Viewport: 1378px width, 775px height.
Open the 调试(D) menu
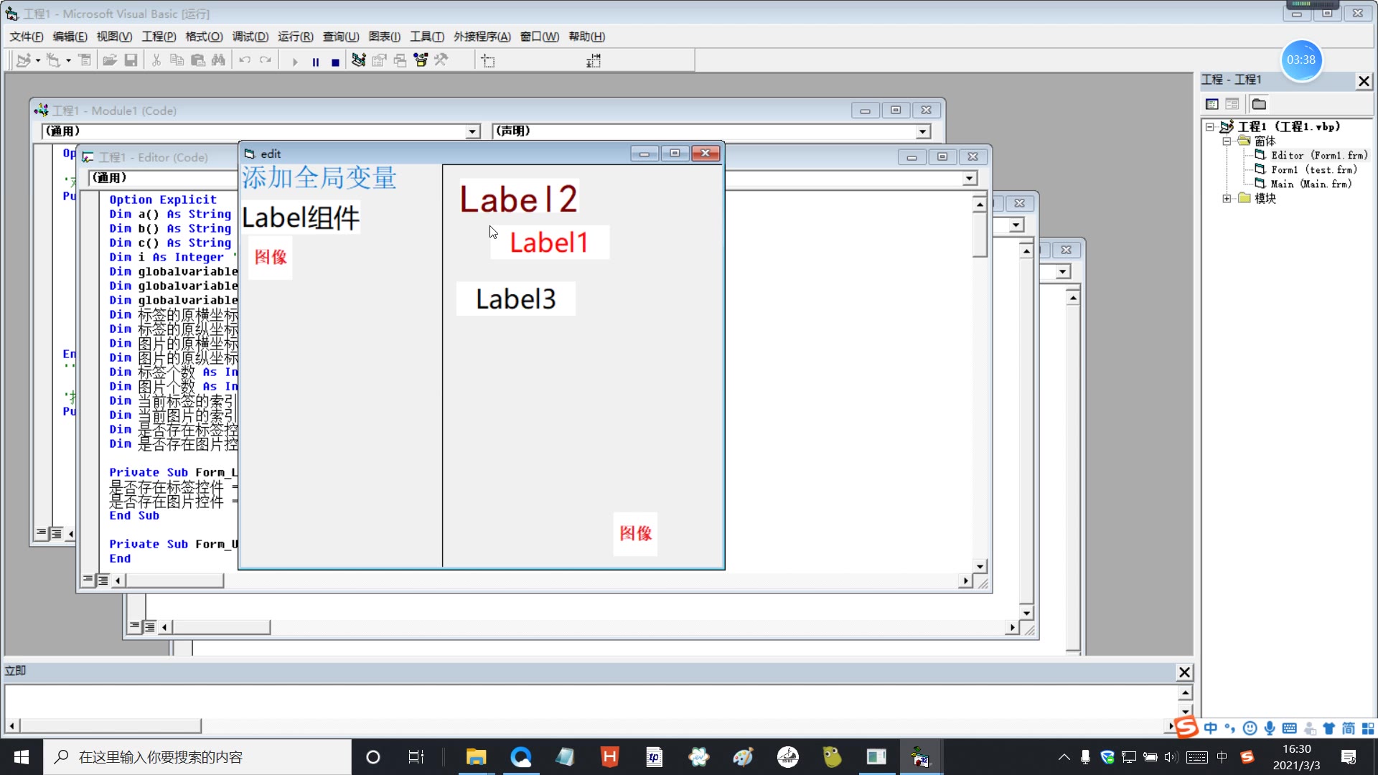point(250,37)
